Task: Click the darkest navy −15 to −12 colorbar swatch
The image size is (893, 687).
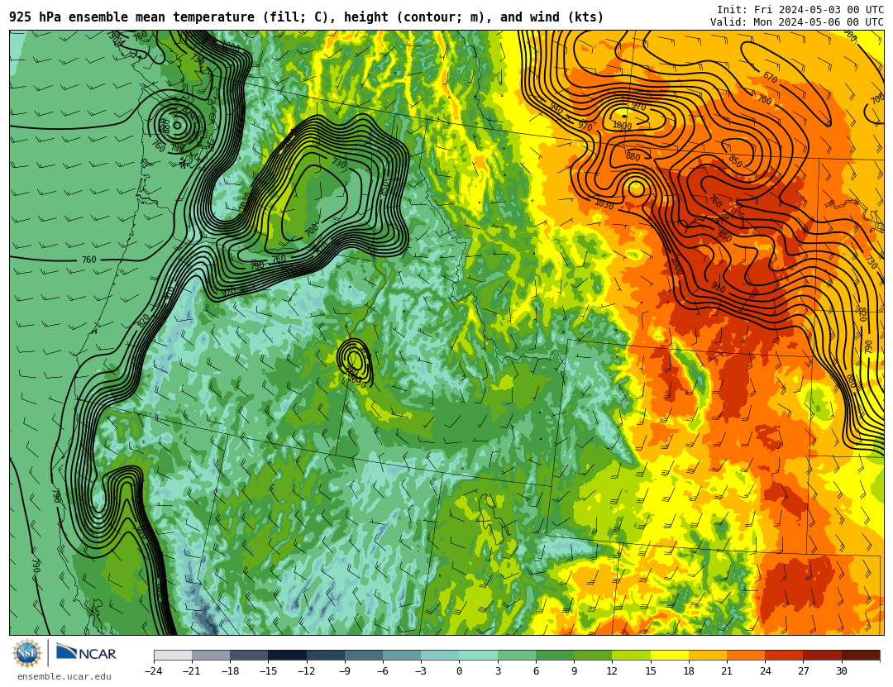Action: point(287,655)
